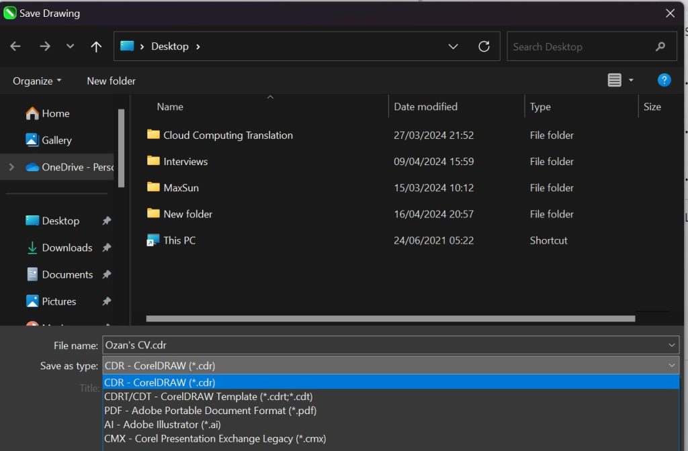Go forward using the forward arrow
The width and height of the screenshot is (688, 451).
[x=45, y=46]
